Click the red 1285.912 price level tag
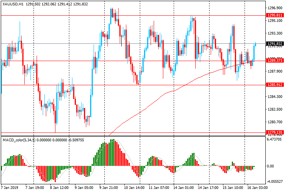 click(x=274, y=85)
